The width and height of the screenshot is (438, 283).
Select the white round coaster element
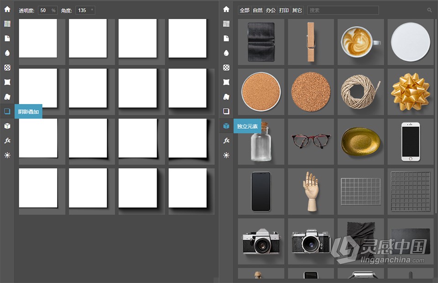pos(410,42)
